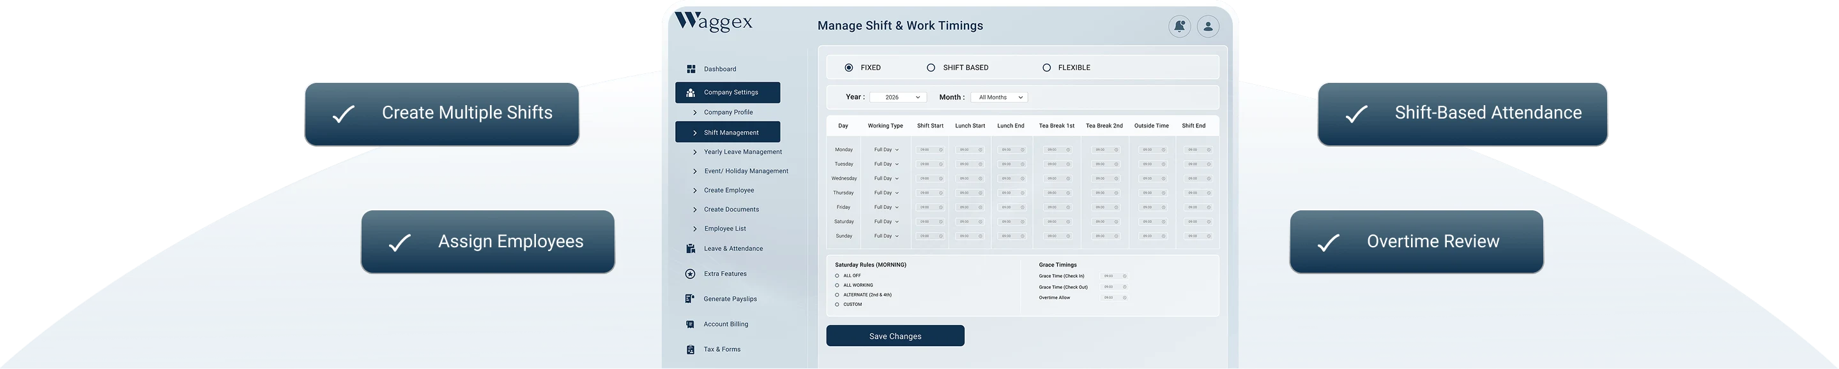Screen dimensions: 1839x369
Task: Open Tuesday Working Type Full Day dropdown
Action: pyautogui.click(x=886, y=164)
